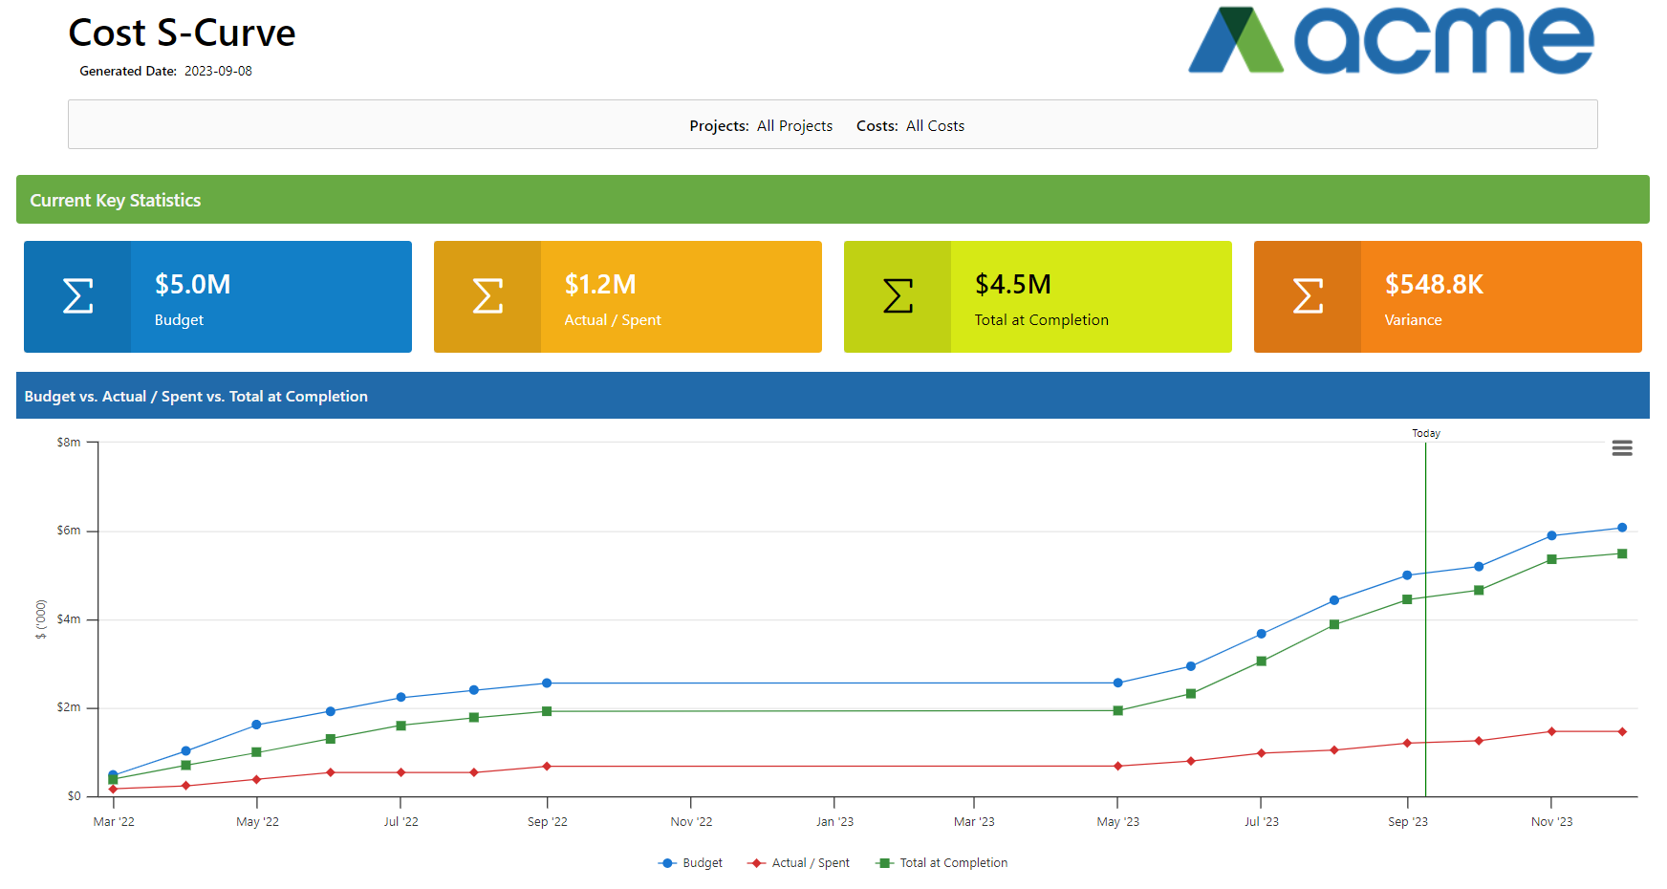Click the sigma icon on the Variance tile
This screenshot has height=889, width=1667.
pyautogui.click(x=1307, y=296)
